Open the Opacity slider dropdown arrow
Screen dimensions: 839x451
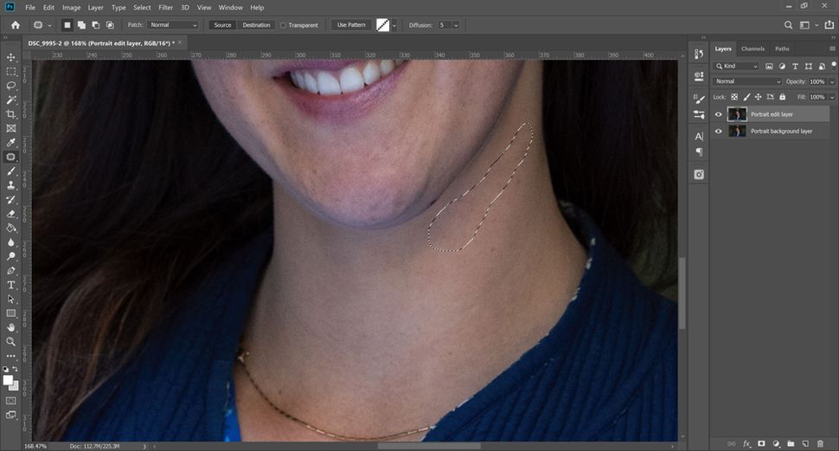coord(832,81)
